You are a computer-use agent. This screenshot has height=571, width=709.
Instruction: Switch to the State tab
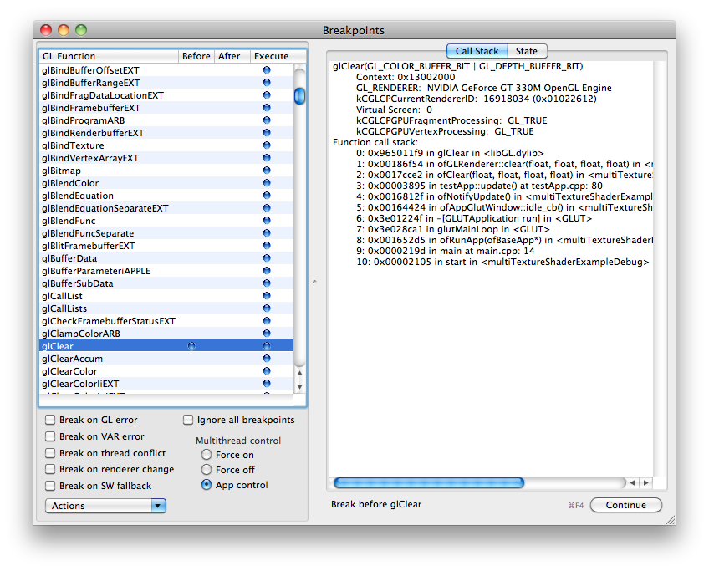(x=527, y=51)
